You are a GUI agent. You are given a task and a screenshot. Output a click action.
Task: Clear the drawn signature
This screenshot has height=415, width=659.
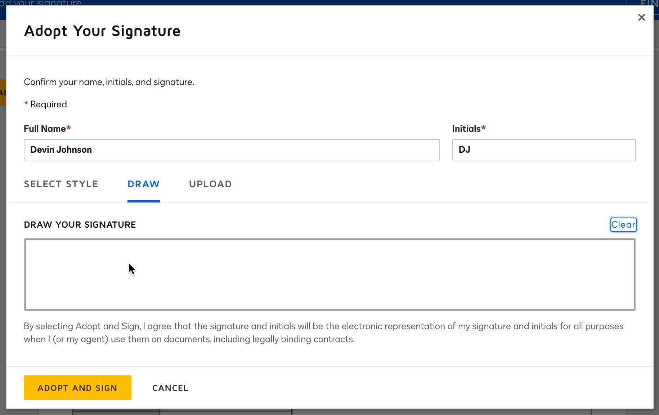coord(623,225)
